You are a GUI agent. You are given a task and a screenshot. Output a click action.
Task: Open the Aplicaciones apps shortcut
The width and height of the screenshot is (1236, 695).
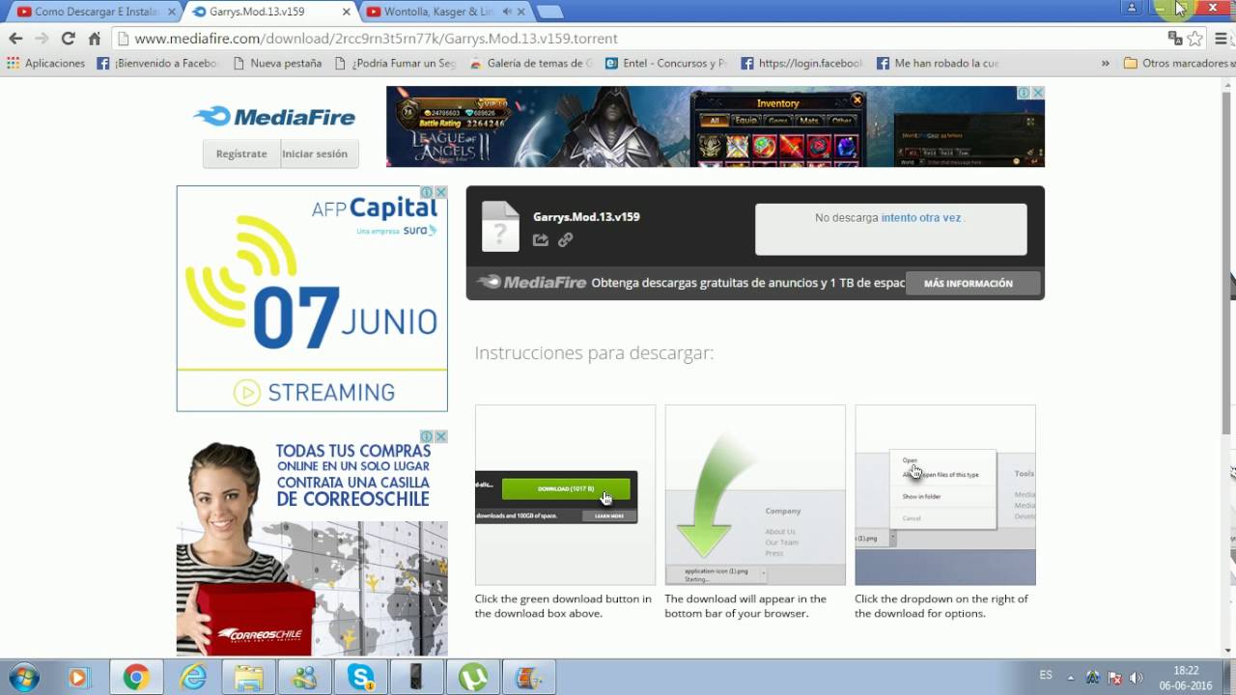tap(45, 63)
